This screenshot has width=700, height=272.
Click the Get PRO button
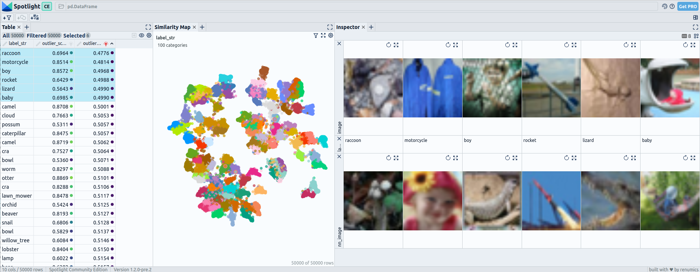tap(688, 6)
